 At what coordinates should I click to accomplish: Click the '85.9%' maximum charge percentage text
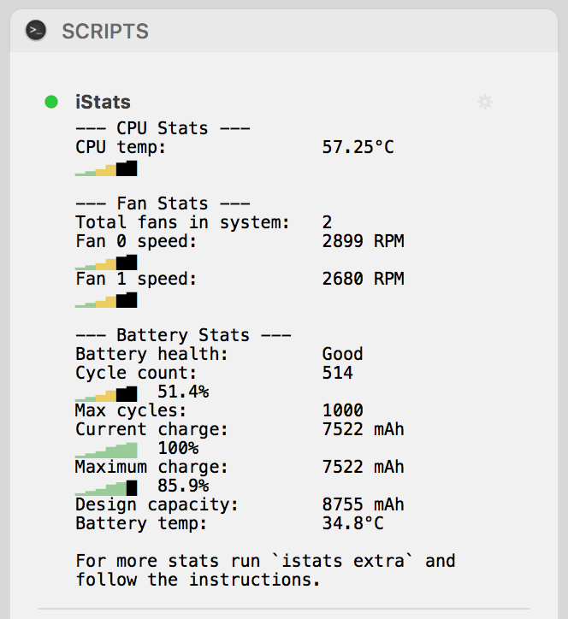(183, 486)
